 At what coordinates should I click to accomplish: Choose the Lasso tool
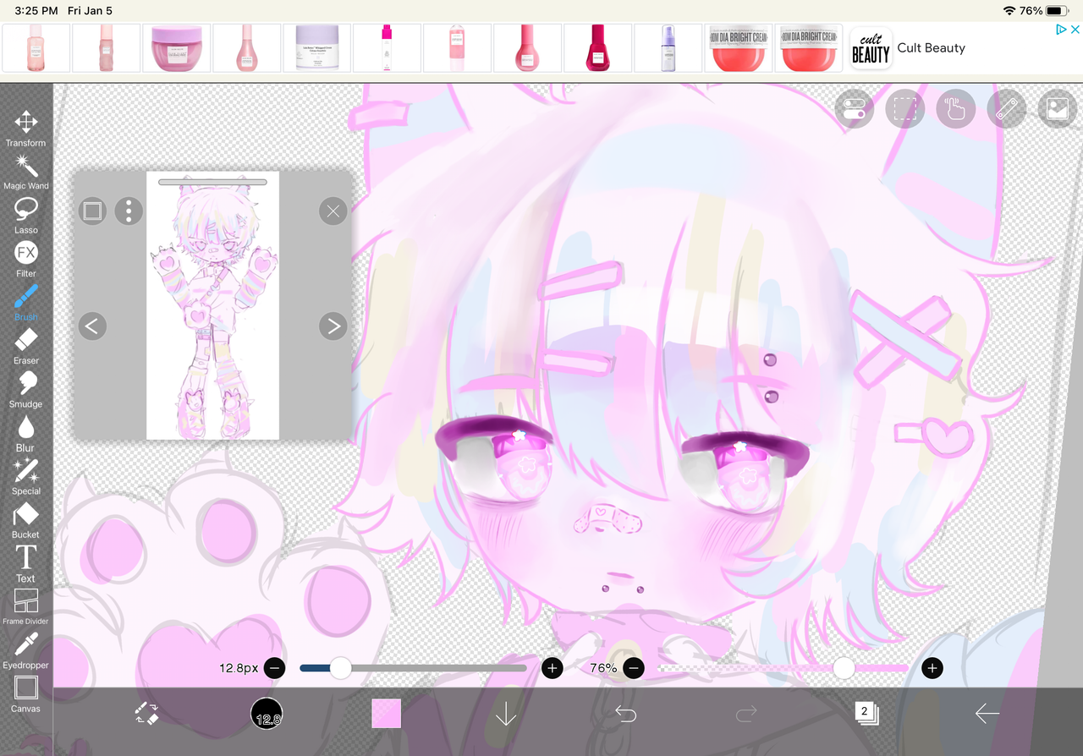coord(25,216)
